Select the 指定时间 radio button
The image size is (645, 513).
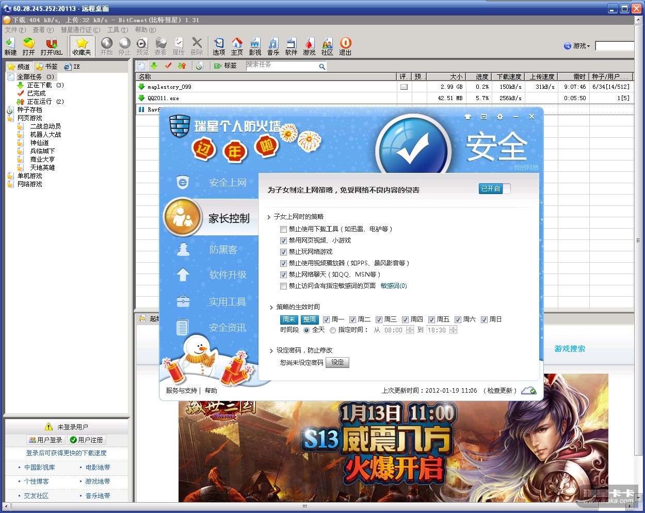pos(333,330)
